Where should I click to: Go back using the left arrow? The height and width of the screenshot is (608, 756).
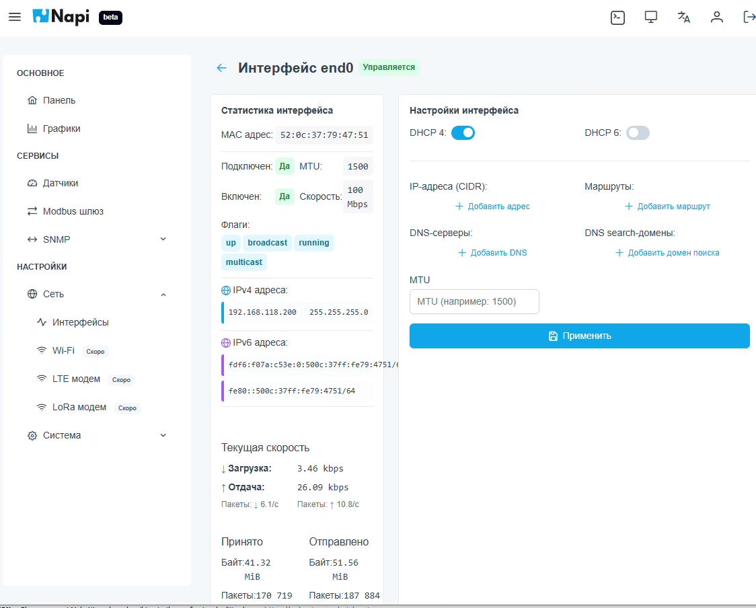pyautogui.click(x=221, y=68)
